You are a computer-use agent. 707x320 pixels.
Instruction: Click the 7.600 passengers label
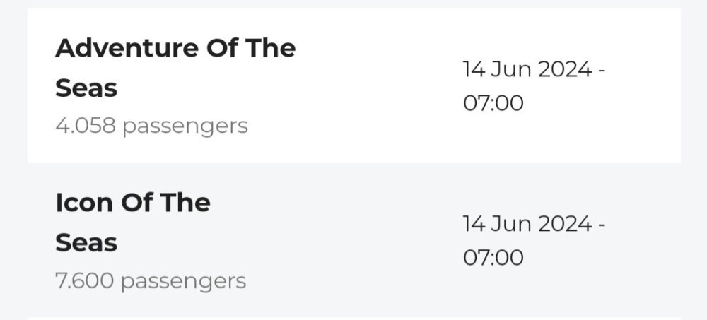151,280
